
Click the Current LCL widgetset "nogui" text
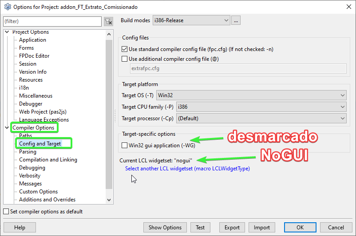[156, 161]
